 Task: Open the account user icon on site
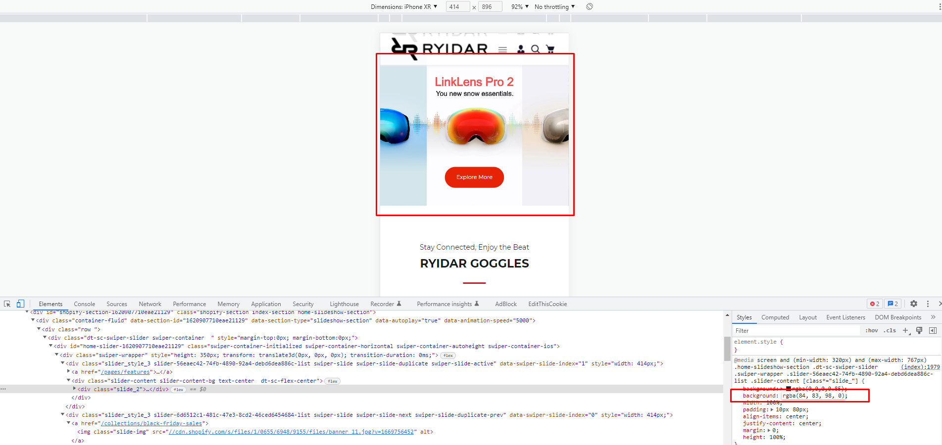[521, 49]
